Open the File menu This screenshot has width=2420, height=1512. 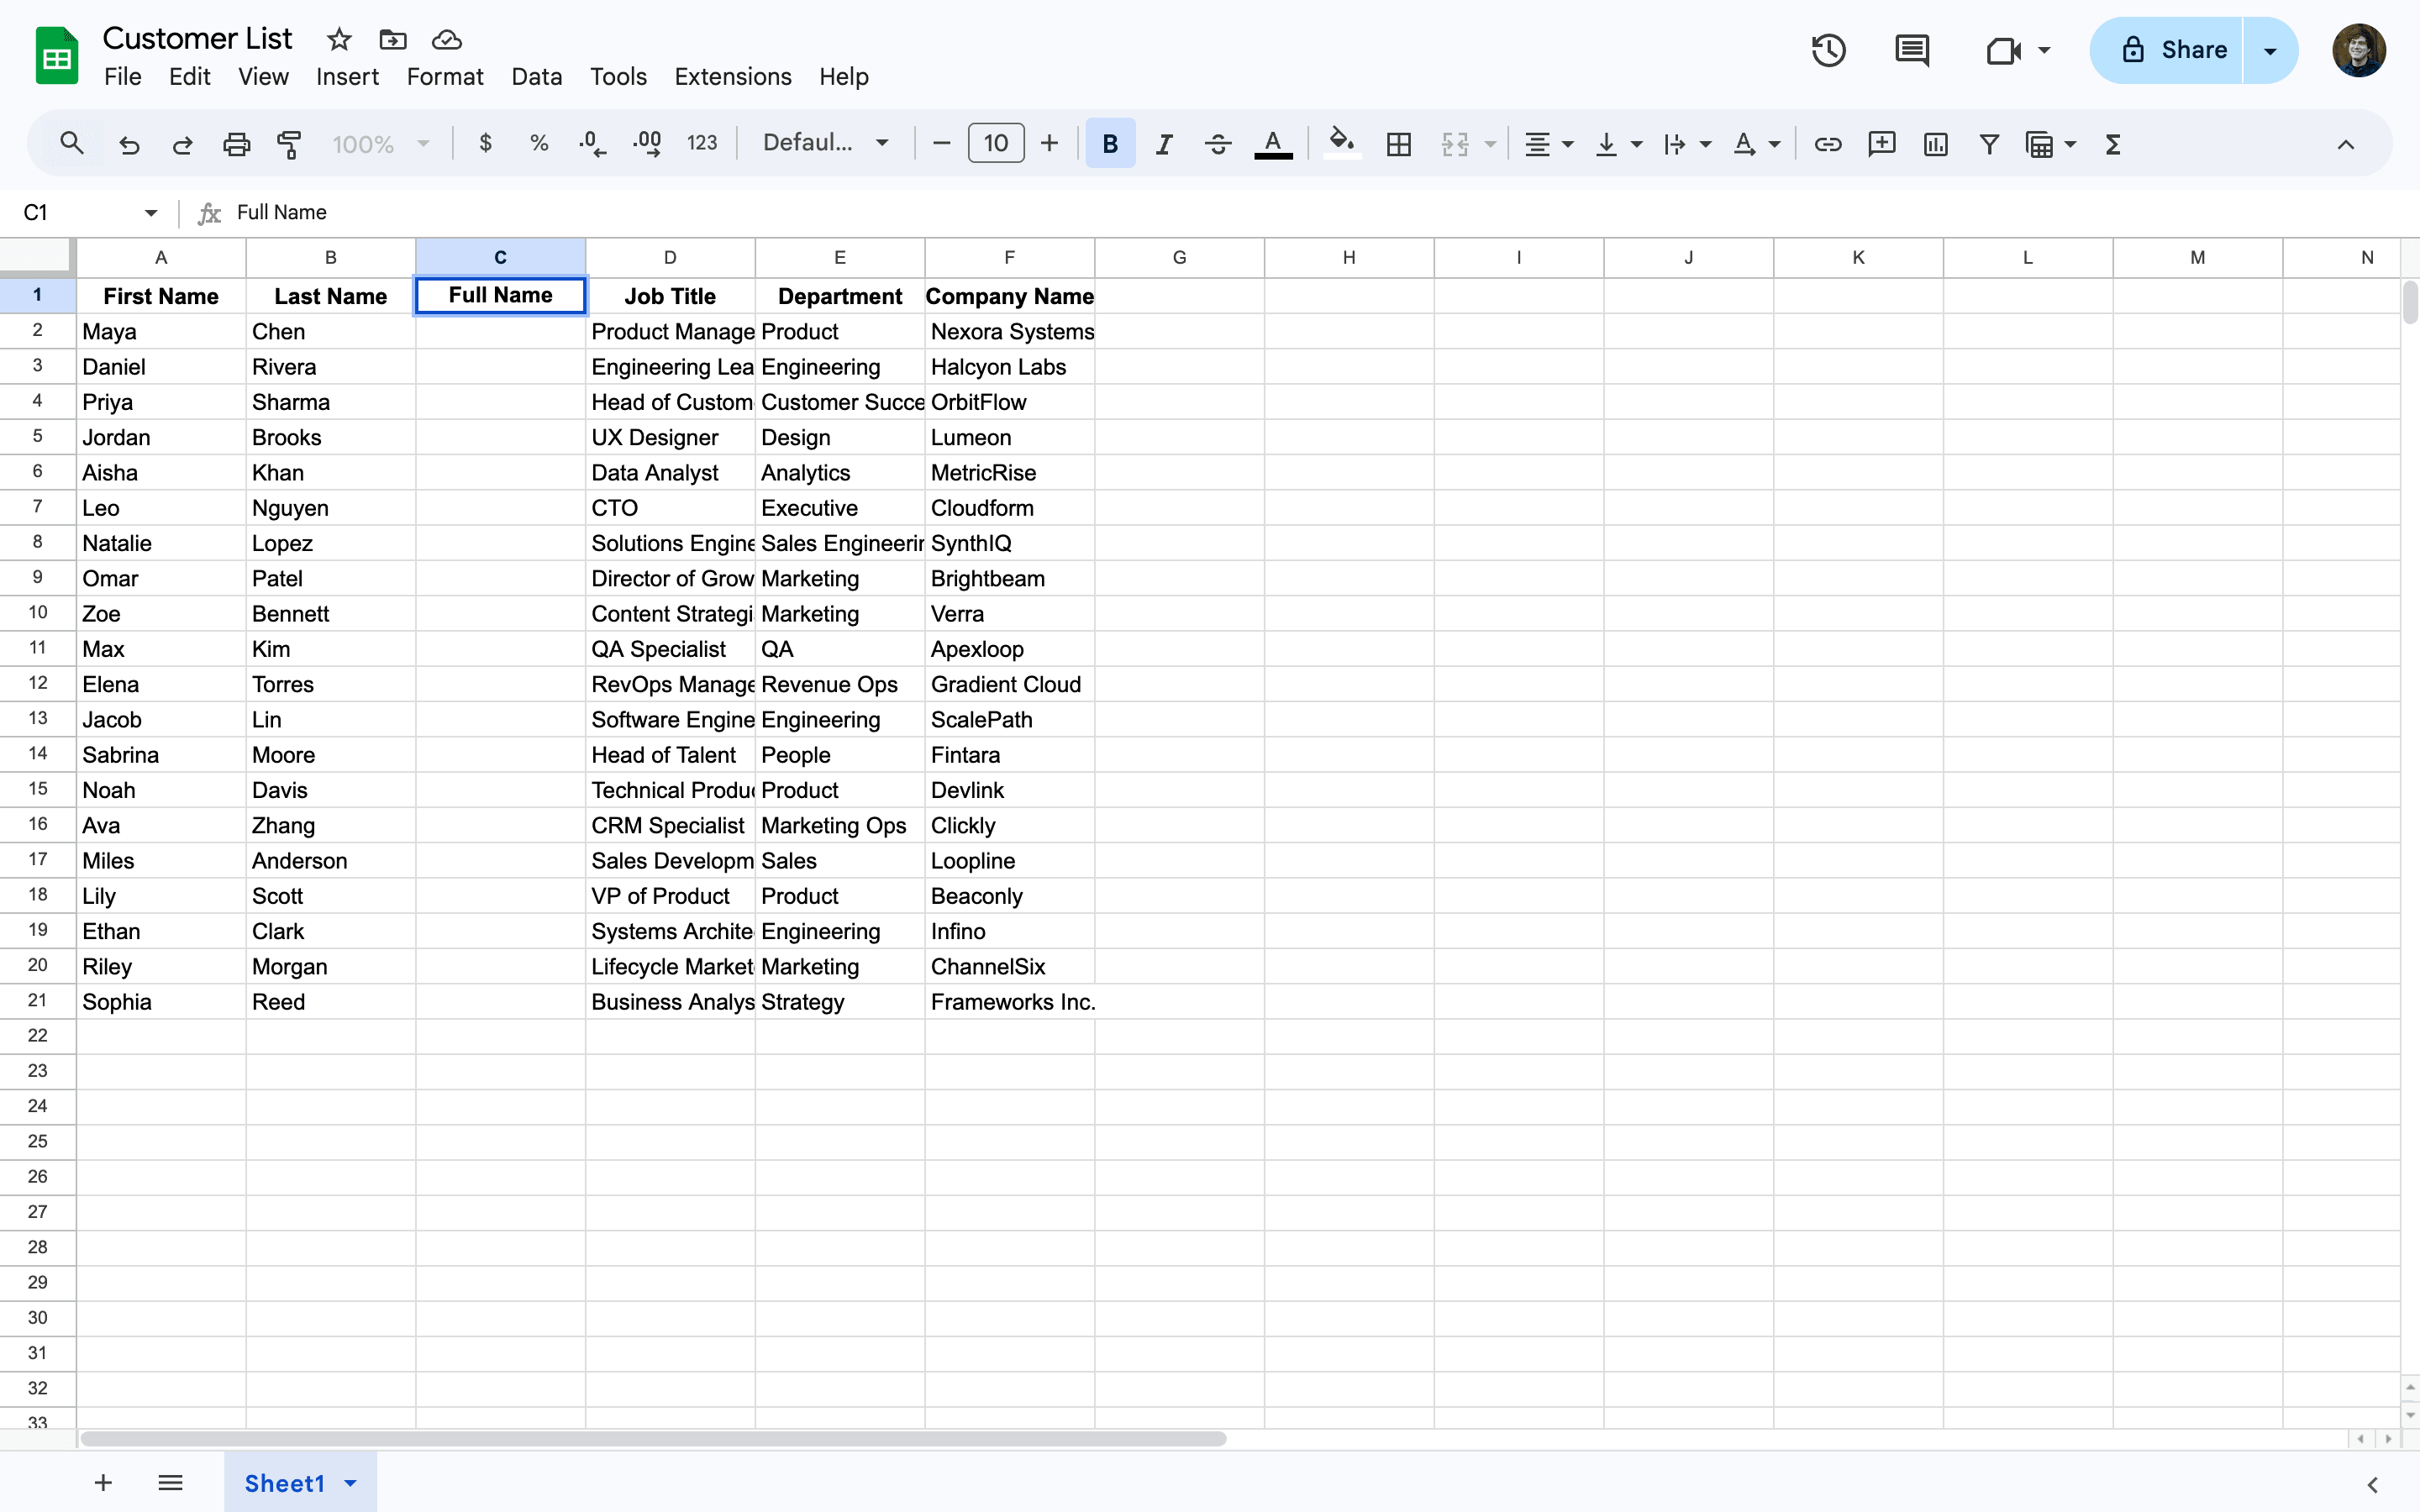tap(123, 77)
